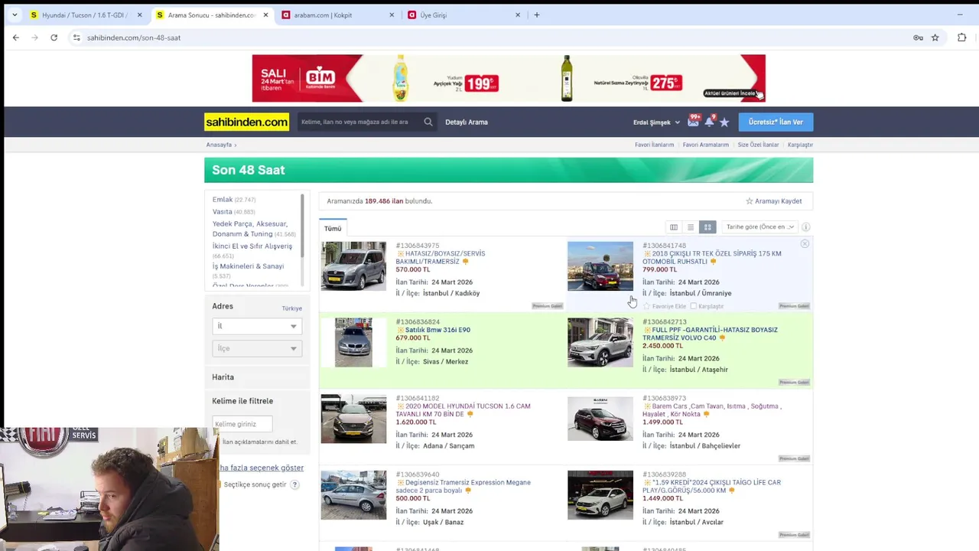This screenshot has width=979, height=551.
Task: Switch to list view icon
Action: click(691, 227)
